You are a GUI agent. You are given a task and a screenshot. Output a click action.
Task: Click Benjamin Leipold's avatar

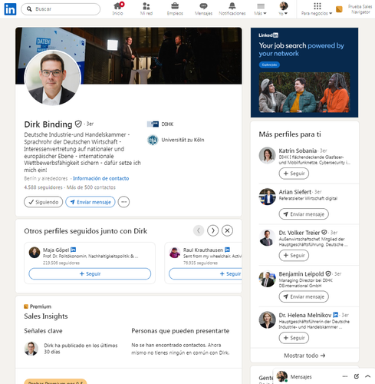(x=267, y=279)
